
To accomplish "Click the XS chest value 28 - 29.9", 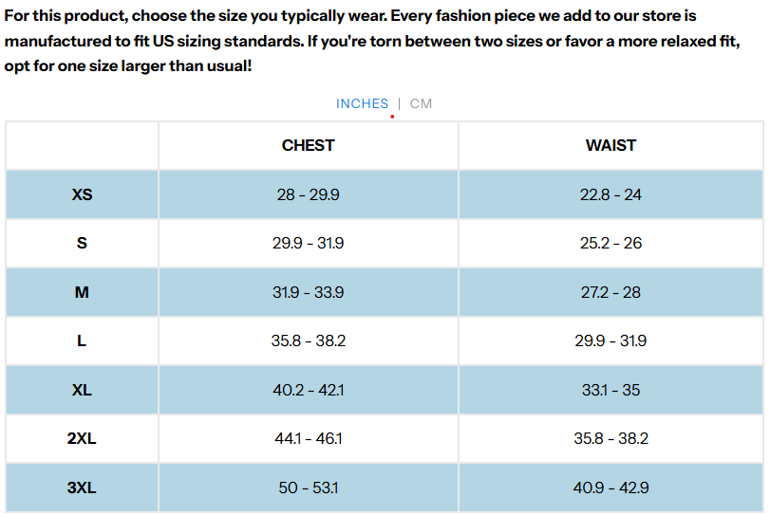I will 309,194.
